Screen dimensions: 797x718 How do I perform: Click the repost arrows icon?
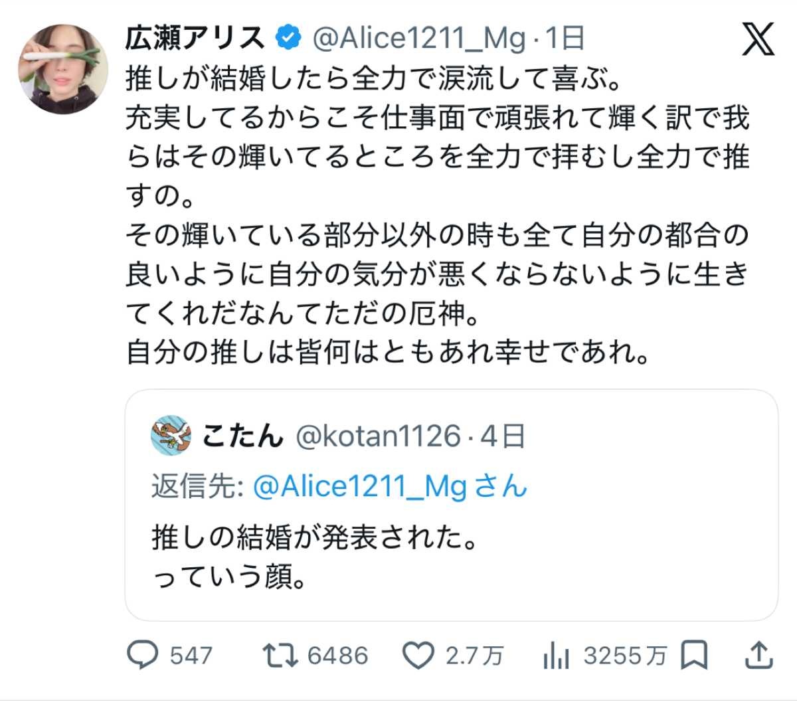(281, 656)
